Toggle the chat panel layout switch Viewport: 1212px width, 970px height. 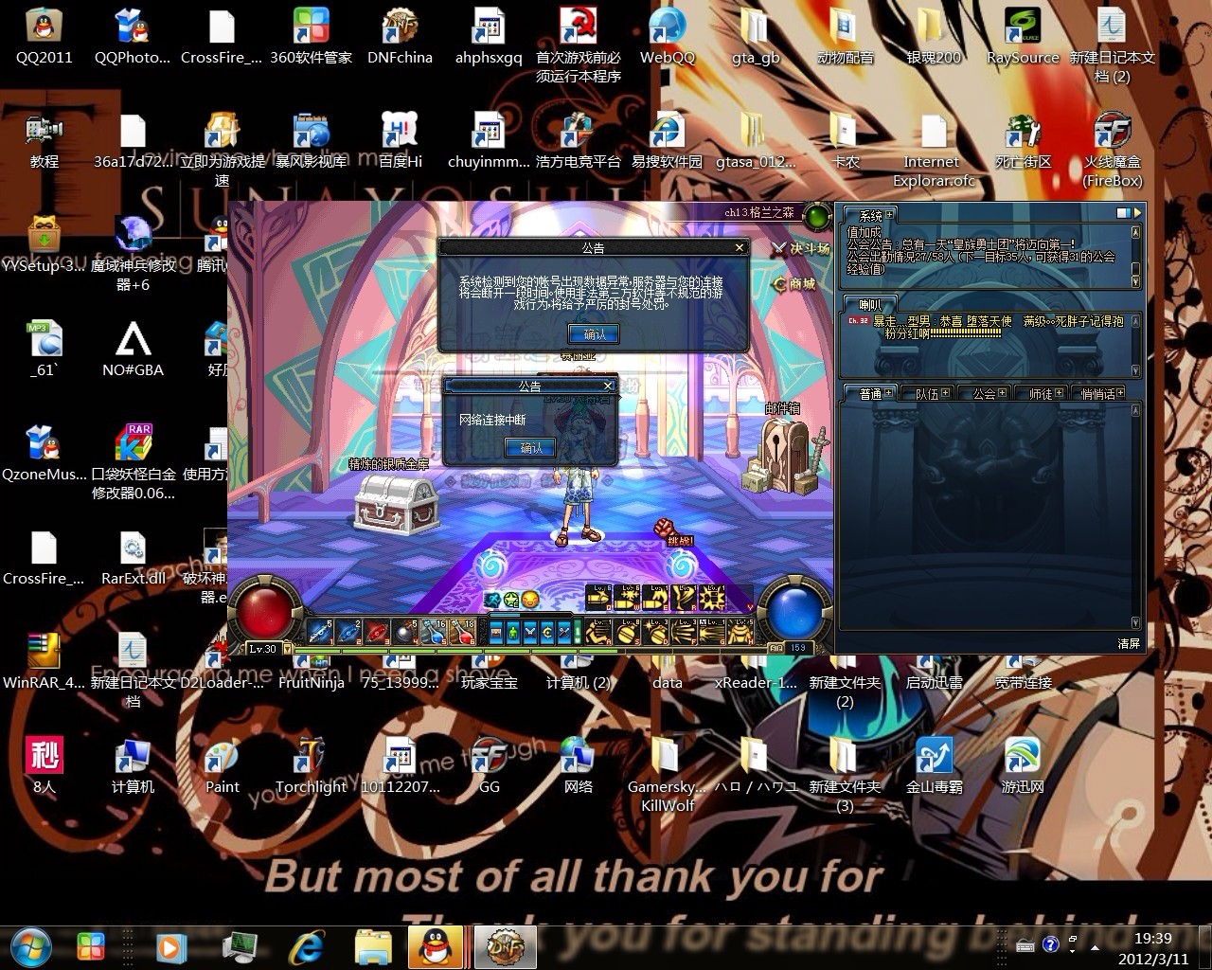click(x=1124, y=213)
